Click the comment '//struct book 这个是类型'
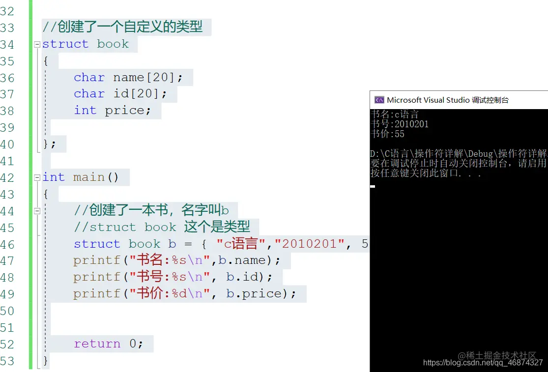Screen dimensions: 548x372 (162, 227)
